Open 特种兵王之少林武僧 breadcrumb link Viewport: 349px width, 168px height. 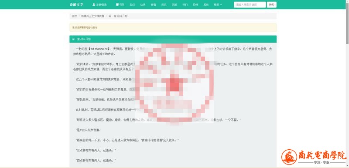coord(92,16)
